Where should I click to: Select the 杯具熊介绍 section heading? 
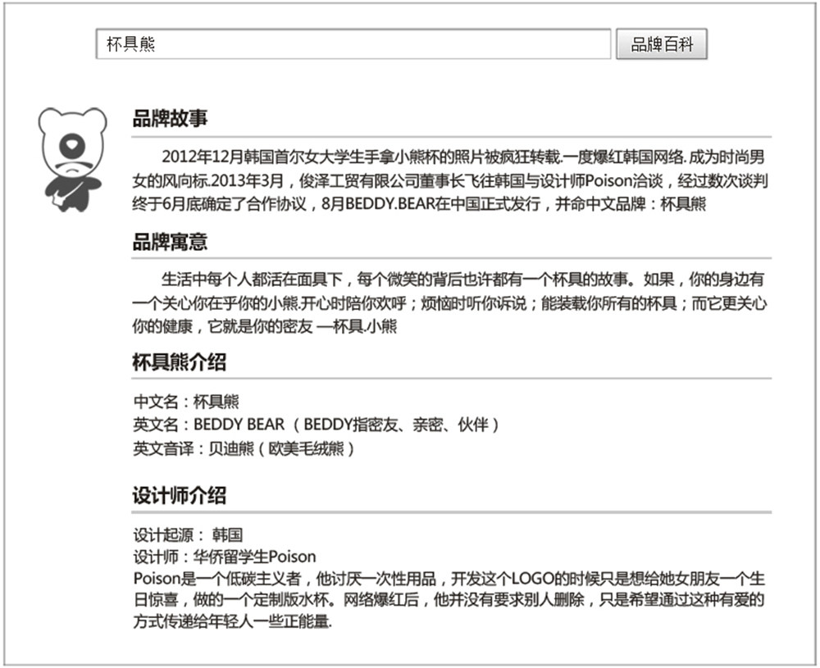click(180, 362)
